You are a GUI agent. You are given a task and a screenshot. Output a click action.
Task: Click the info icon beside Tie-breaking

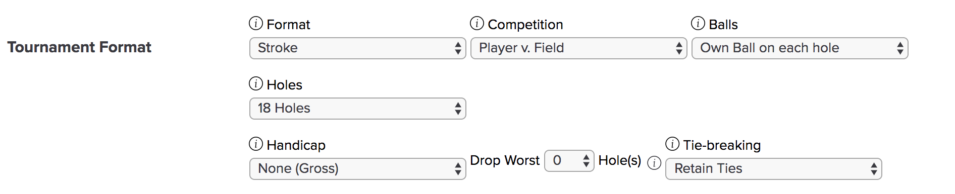(x=672, y=144)
